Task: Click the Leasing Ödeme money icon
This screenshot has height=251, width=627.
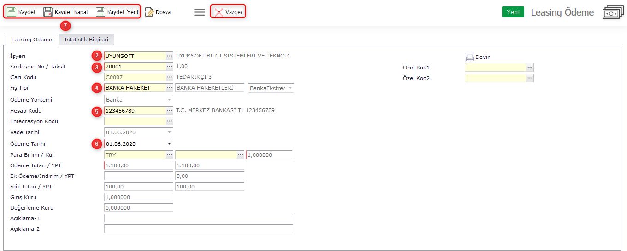Action: (x=613, y=12)
